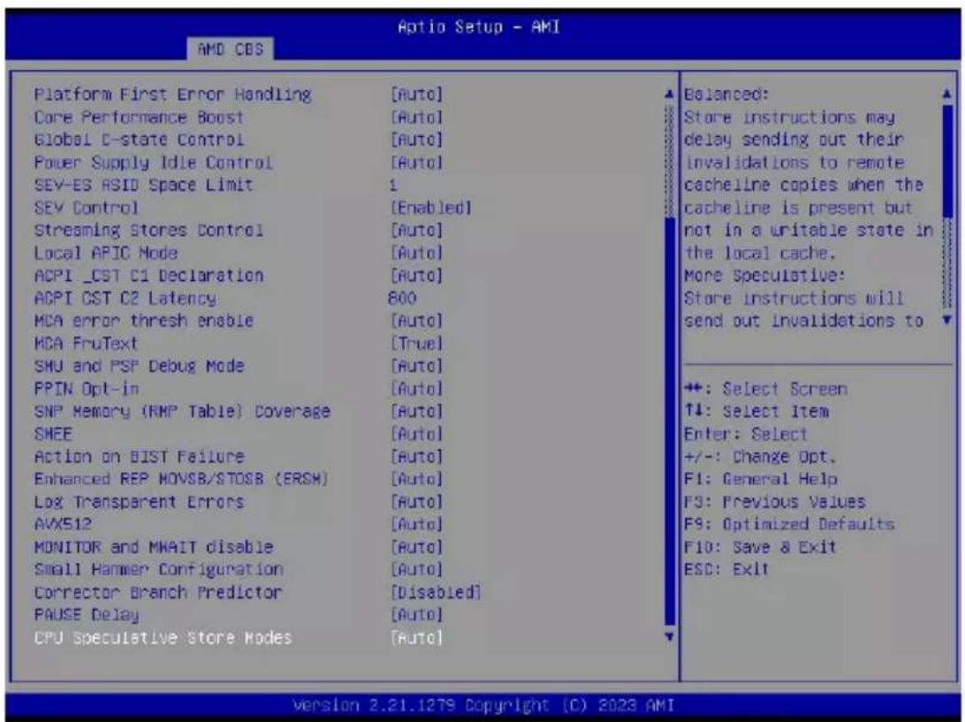Select MCA error thresh enable item
The width and height of the screenshot is (965, 722).
click(239, 321)
